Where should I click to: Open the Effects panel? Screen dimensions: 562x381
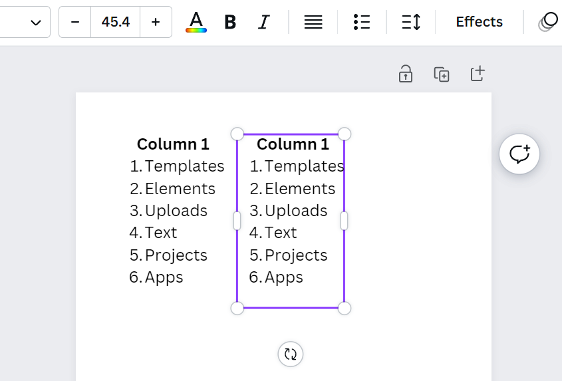[x=479, y=22]
